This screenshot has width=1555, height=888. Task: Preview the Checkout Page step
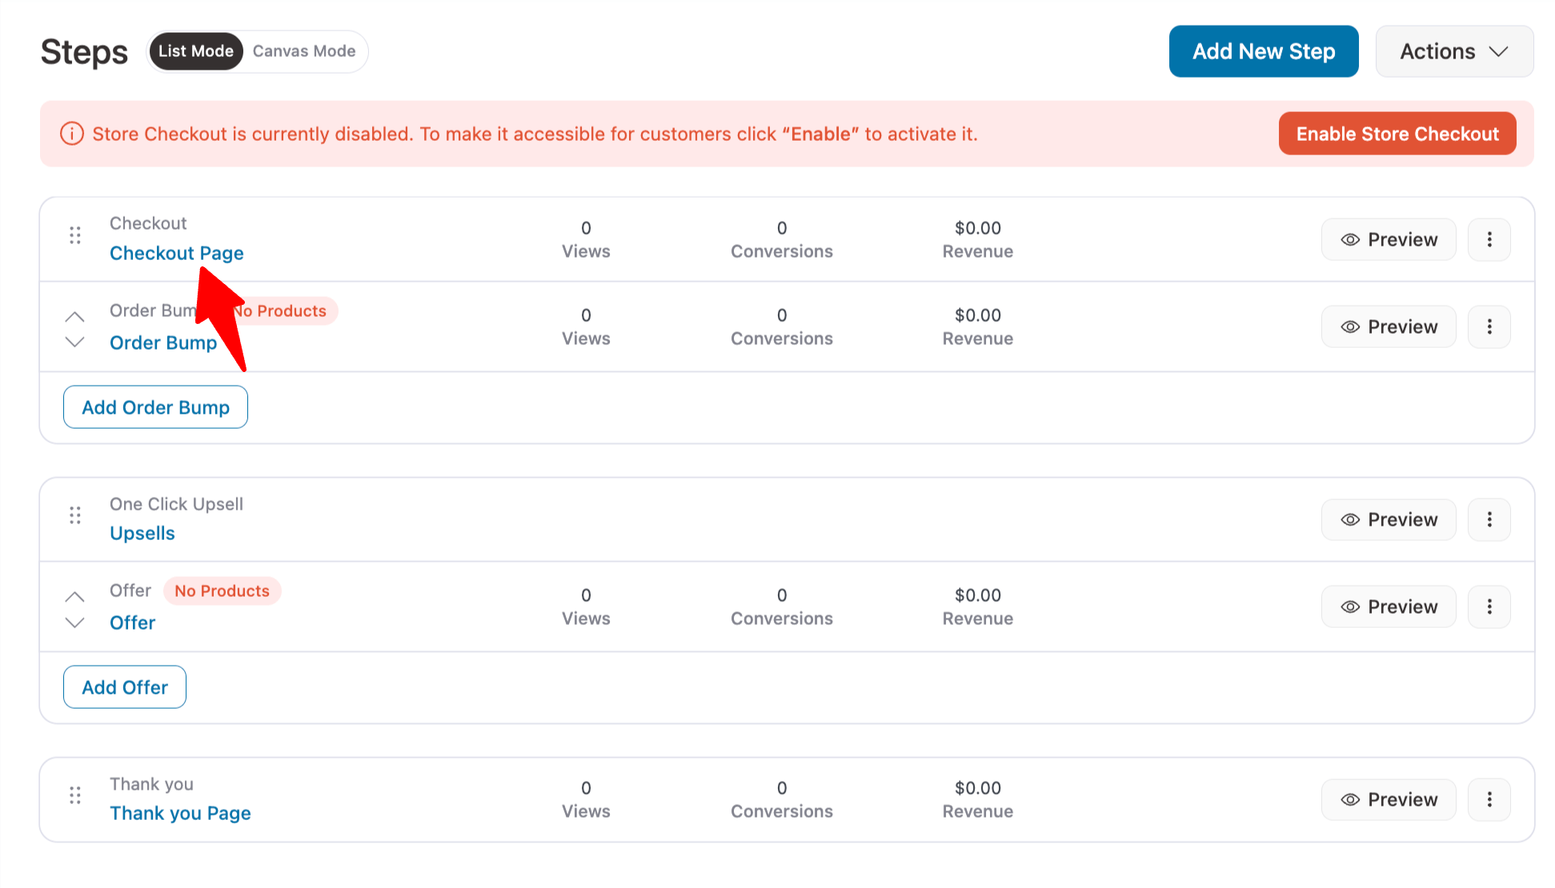[1389, 239]
